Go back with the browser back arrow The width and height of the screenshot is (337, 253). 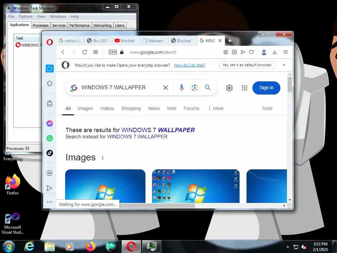point(63,52)
